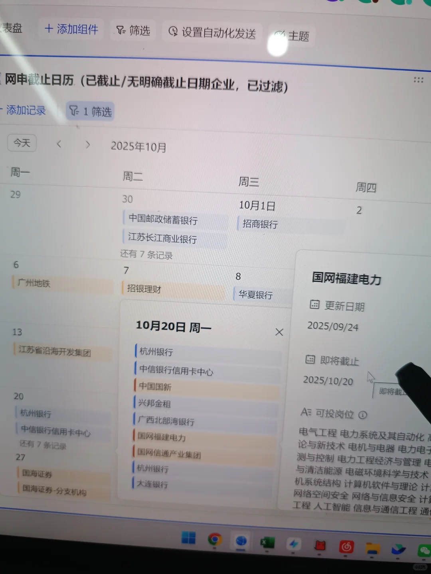
Task: Click the 周二 column header
Action: (x=133, y=176)
